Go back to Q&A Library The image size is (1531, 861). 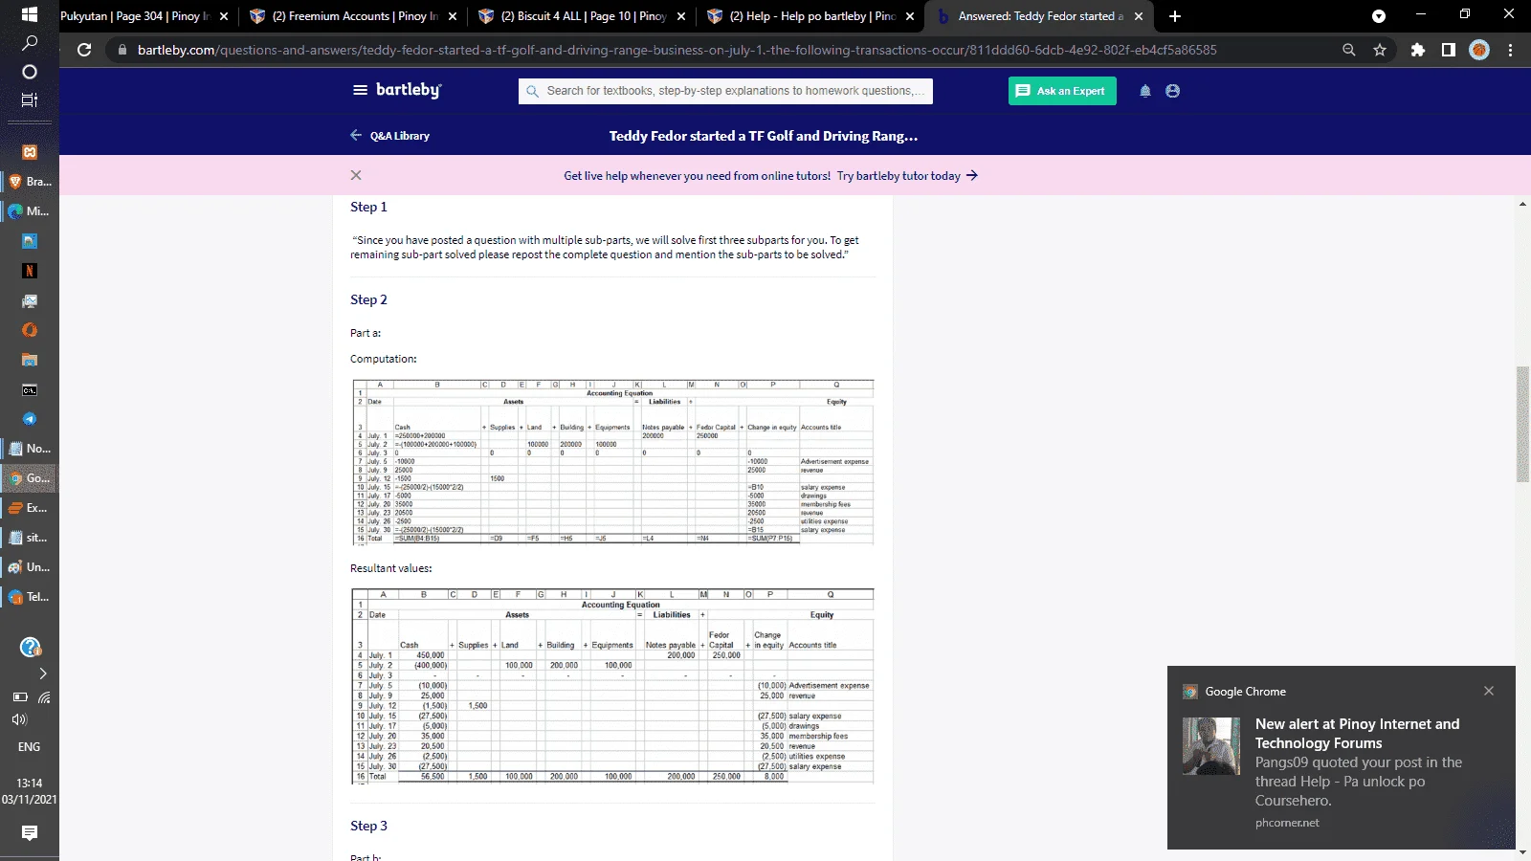tap(390, 136)
